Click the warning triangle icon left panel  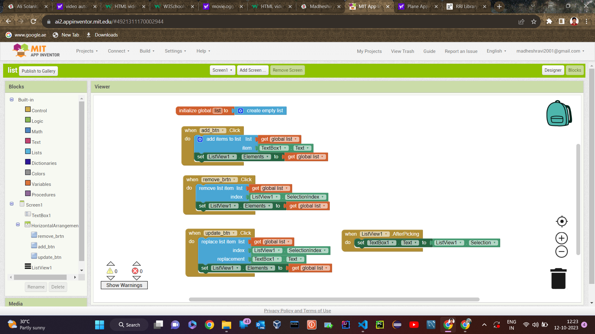coord(110,271)
